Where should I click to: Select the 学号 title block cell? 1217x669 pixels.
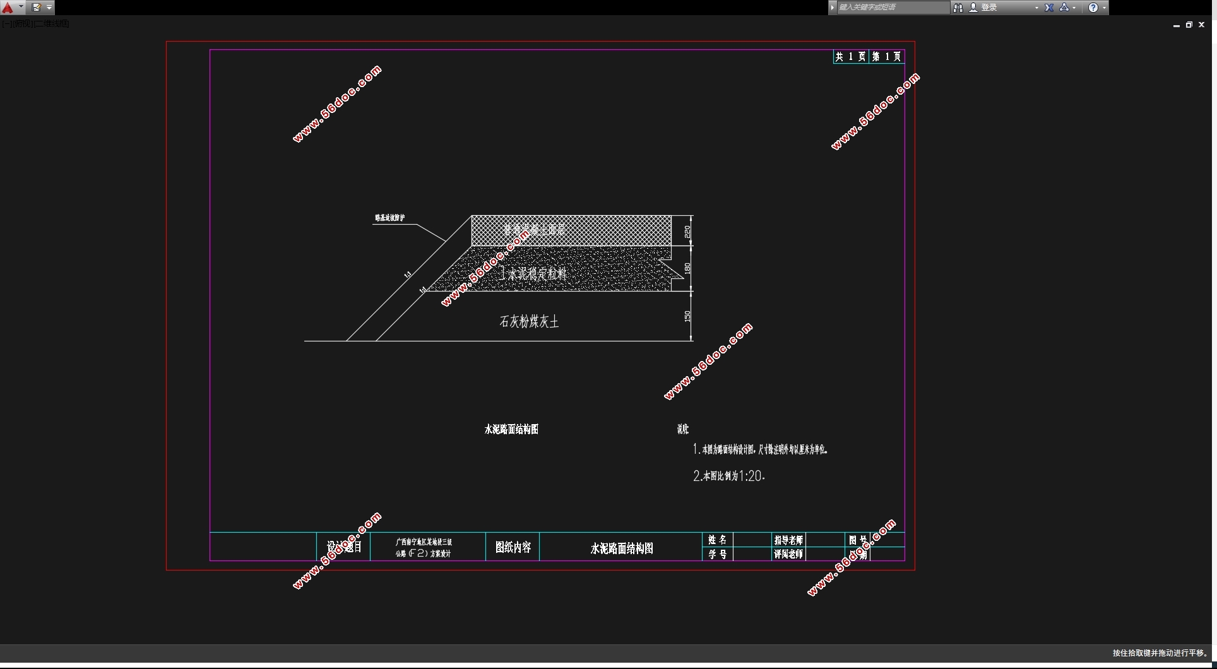[x=718, y=554]
